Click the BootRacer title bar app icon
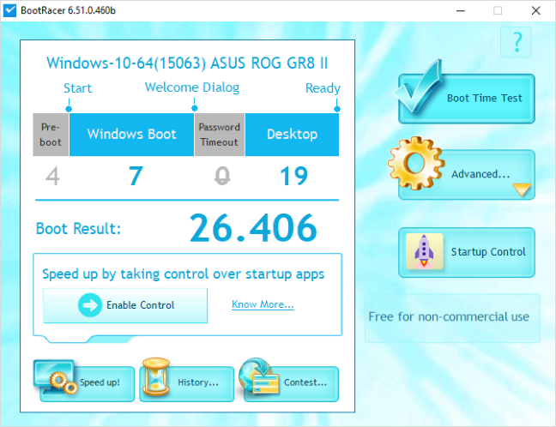Screen dimensions: 556x427 [9, 10]
